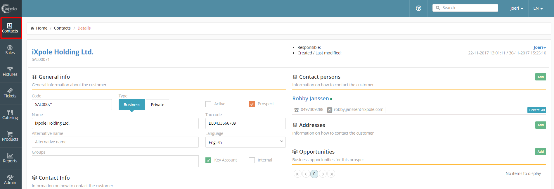The height and width of the screenshot is (189, 554).
Task: Open the EN language menu
Action: [538, 8]
